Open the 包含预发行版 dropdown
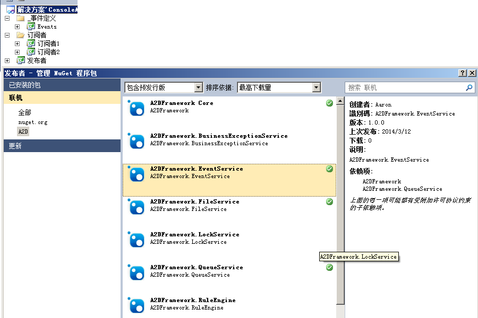This screenshot has width=478, height=318. tap(199, 87)
